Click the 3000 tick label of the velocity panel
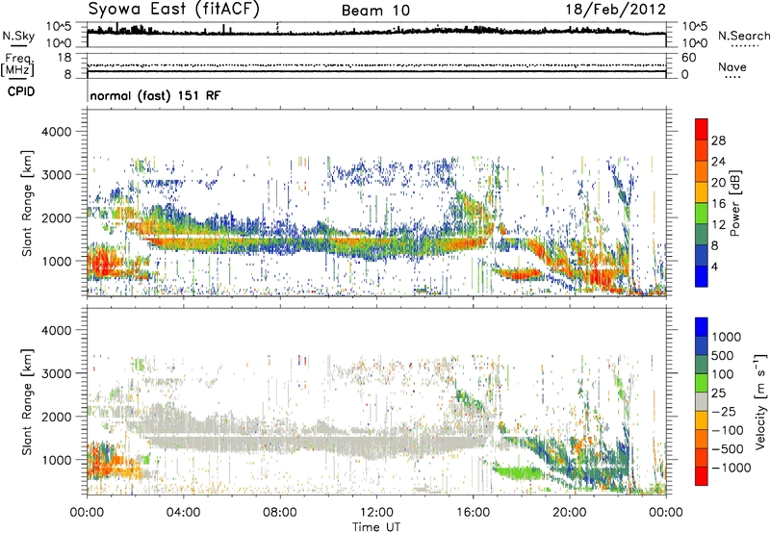This screenshot has height=533, width=770. tap(56, 373)
